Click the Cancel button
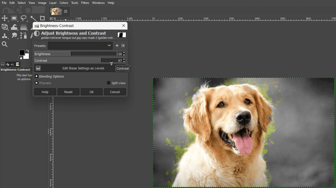 115,92
